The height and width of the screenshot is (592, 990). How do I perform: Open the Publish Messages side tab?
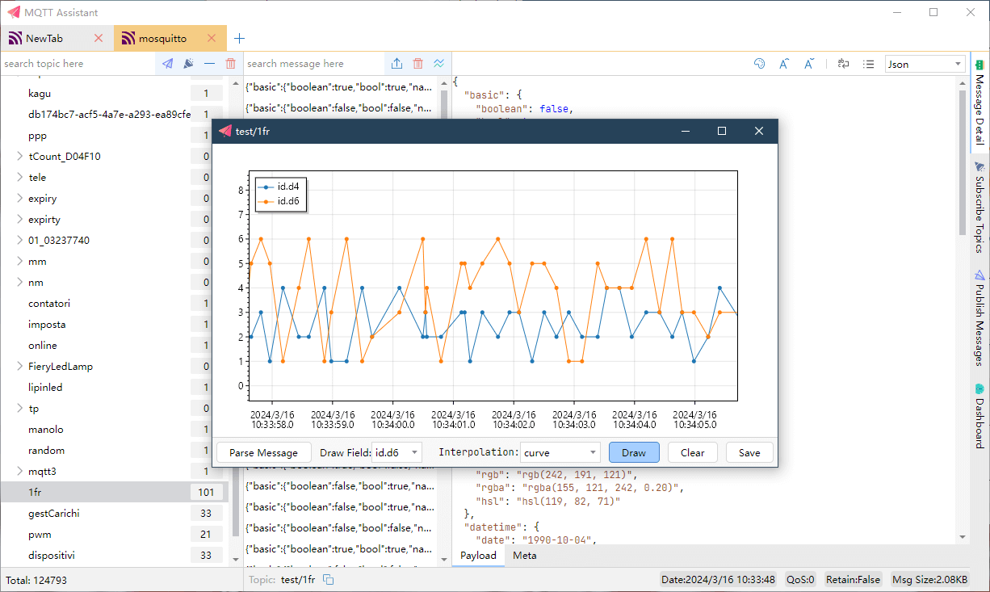click(x=980, y=318)
